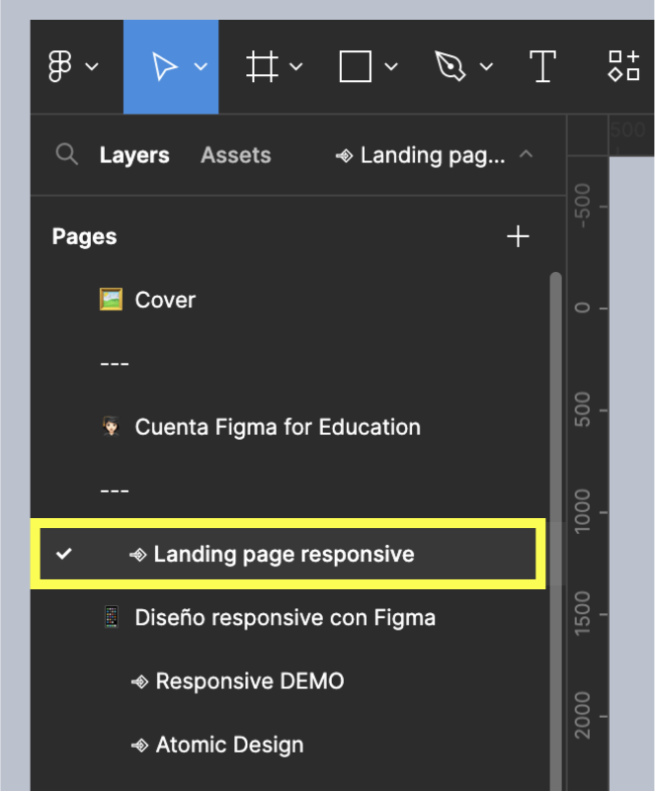Open the Figma main menu logo
This screenshot has width=655, height=791.
(x=61, y=67)
